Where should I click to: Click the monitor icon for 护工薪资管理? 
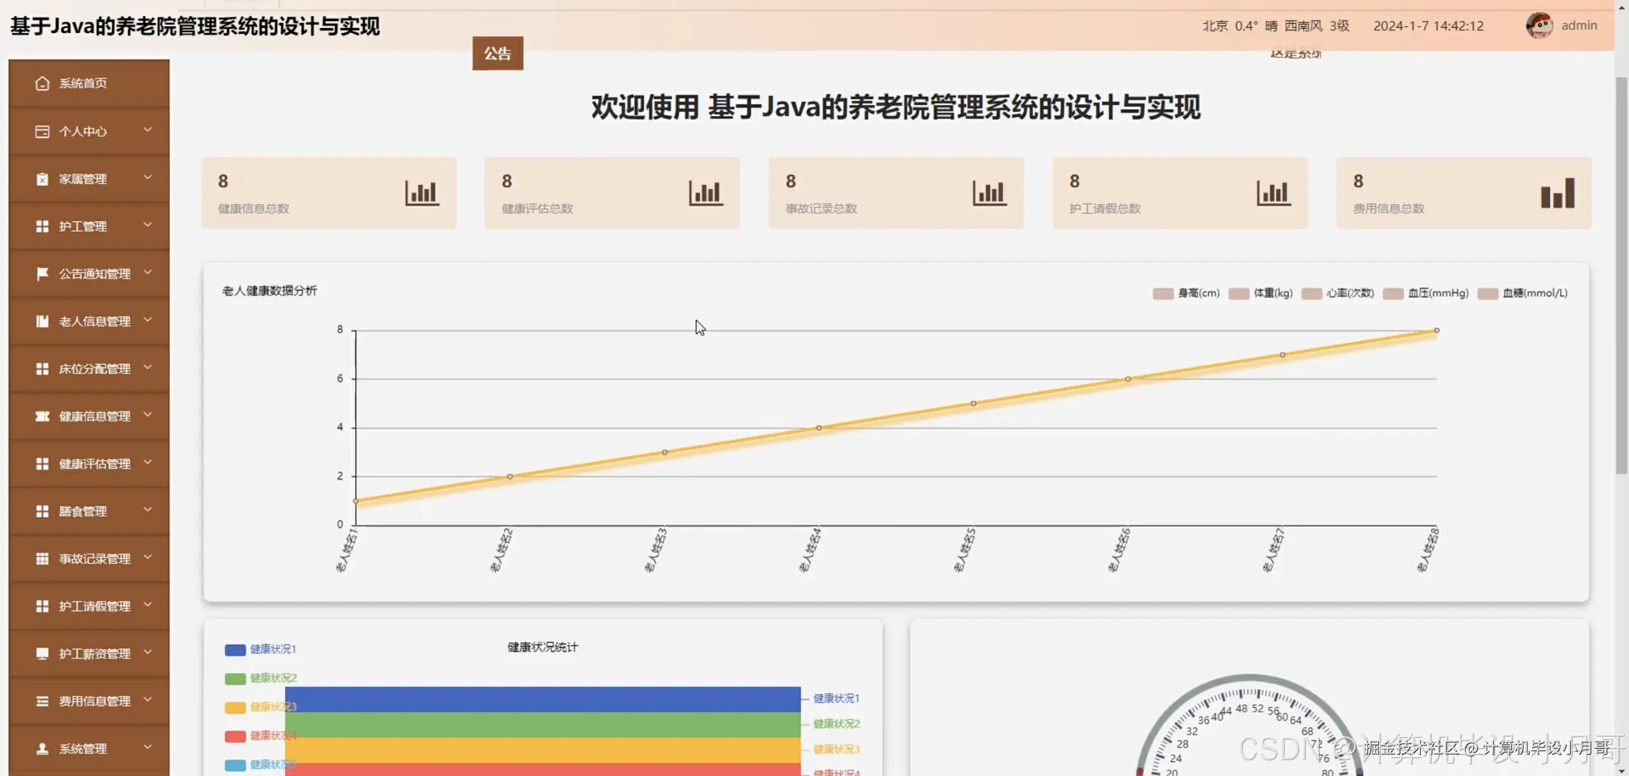point(42,654)
